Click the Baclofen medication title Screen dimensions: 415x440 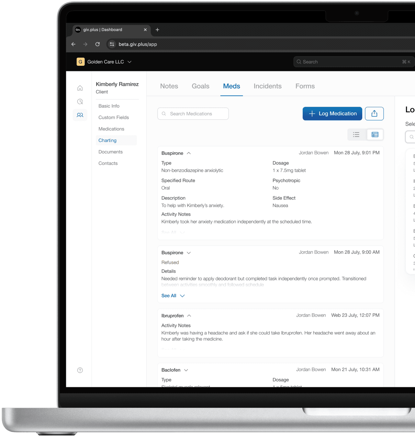tap(171, 370)
